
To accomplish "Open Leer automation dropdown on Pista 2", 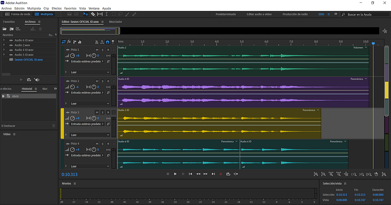I will 90,103.
